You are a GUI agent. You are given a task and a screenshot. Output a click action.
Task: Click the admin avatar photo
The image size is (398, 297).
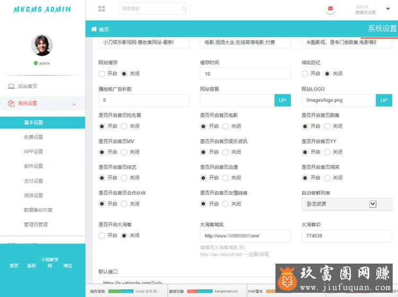(x=42, y=46)
